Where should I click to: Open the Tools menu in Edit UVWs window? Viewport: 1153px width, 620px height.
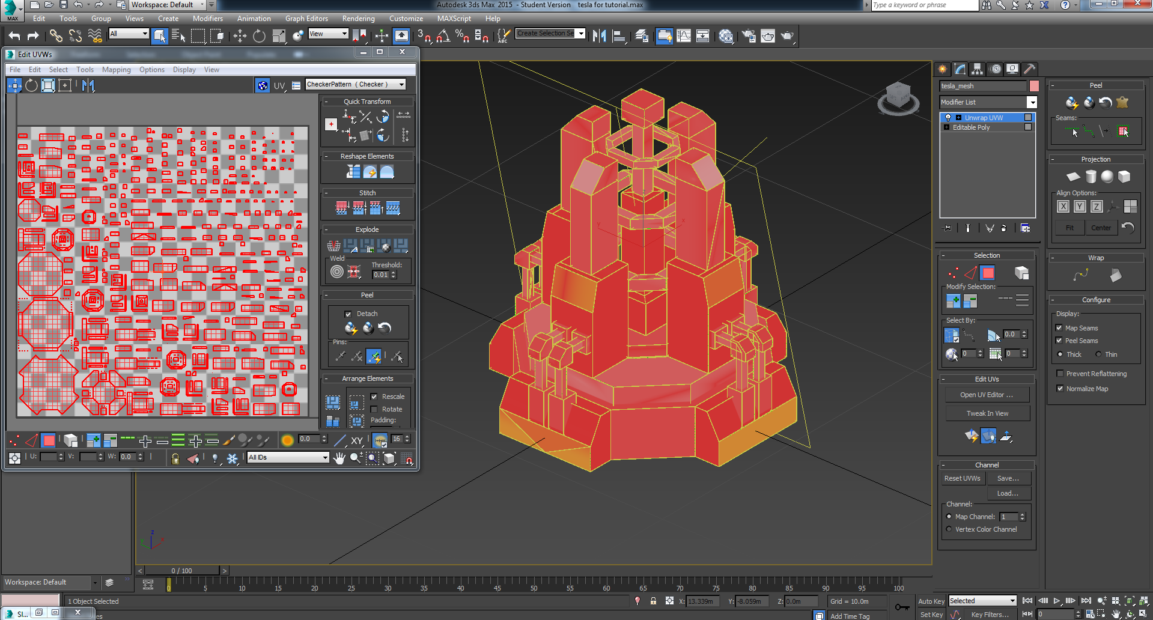point(85,70)
